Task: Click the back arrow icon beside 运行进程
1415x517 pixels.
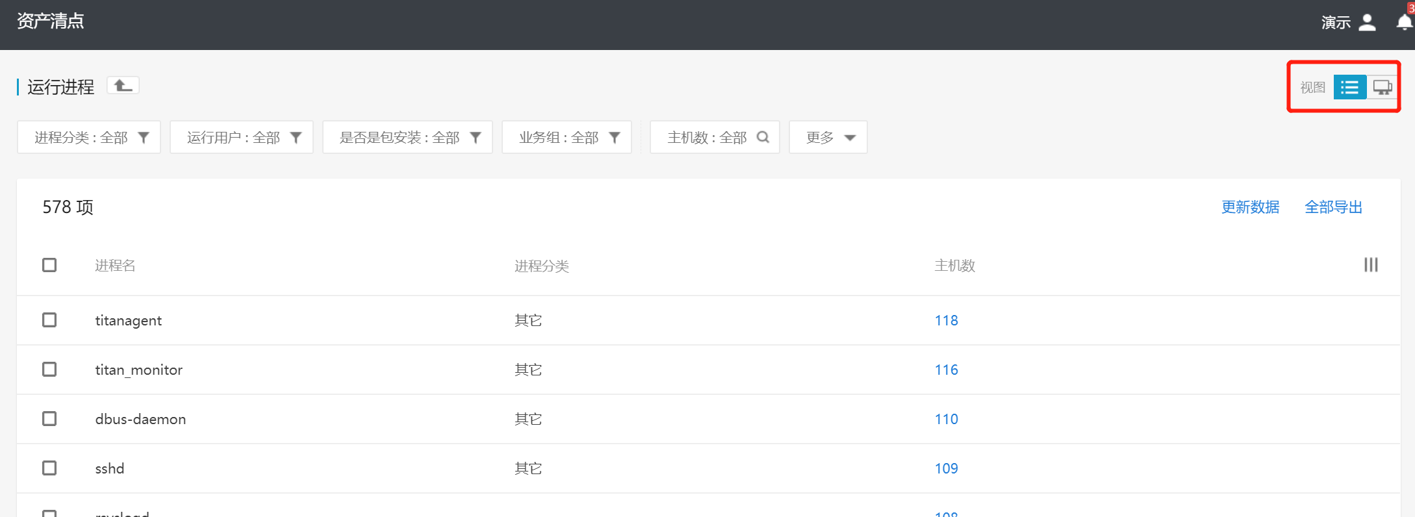Action: [123, 86]
